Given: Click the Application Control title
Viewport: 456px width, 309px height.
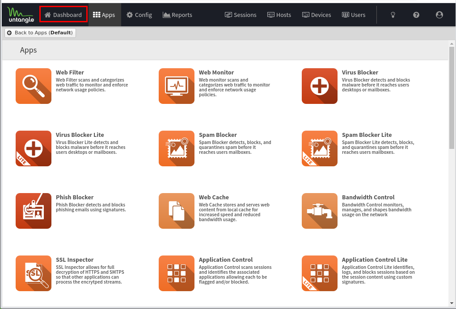Looking at the screenshot, I should [226, 260].
